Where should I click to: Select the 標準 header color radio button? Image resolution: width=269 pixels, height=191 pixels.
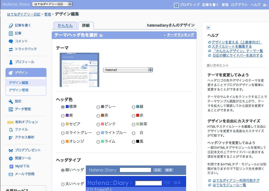click(x=63, y=107)
